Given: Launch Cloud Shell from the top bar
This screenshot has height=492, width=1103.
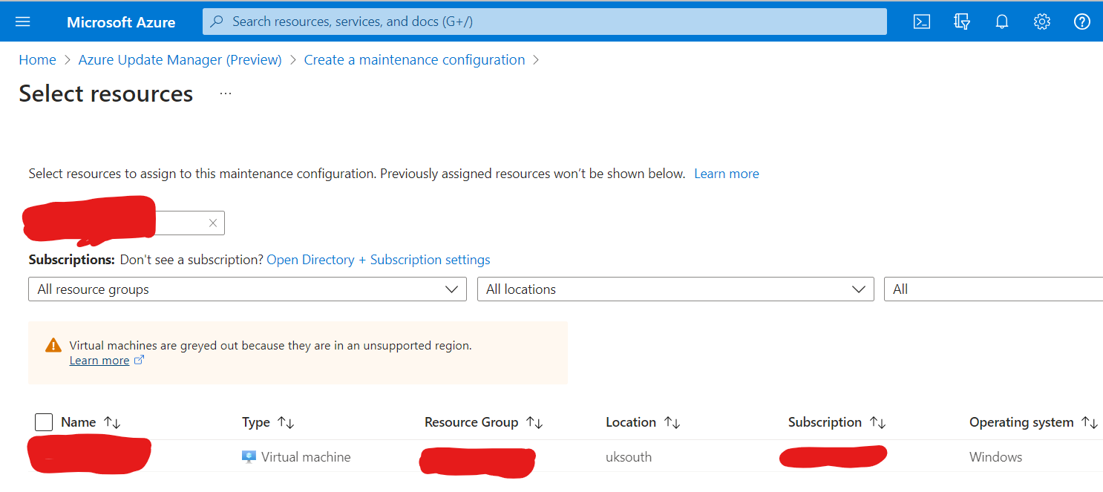Looking at the screenshot, I should point(922,22).
